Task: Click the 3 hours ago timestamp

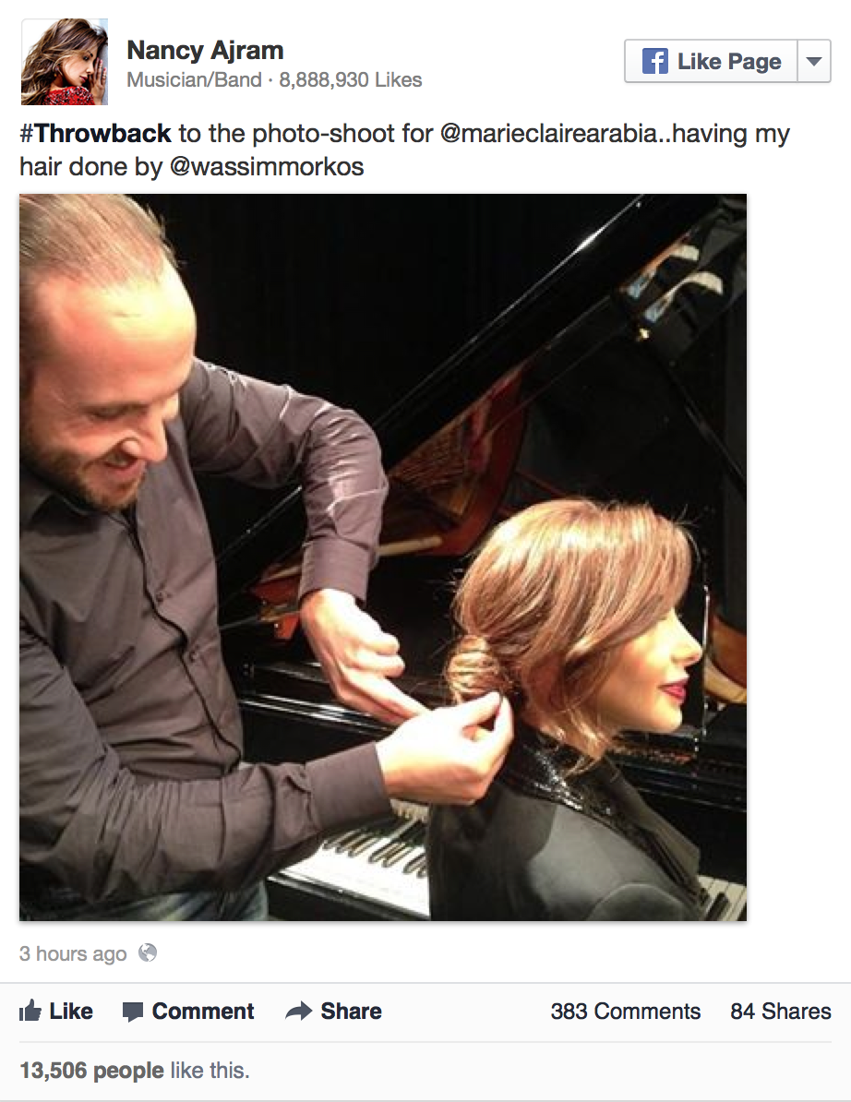Action: [73, 953]
